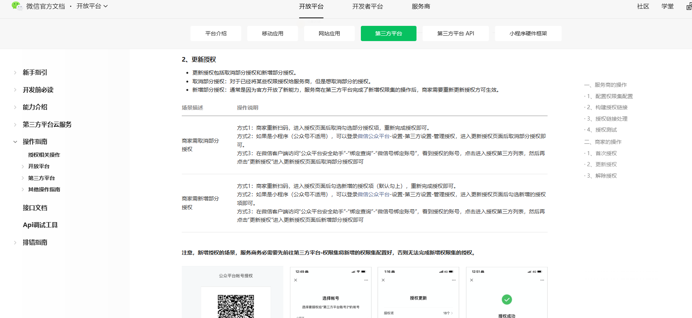Open the 学堂 link in header
The width and height of the screenshot is (692, 318).
click(x=667, y=6)
